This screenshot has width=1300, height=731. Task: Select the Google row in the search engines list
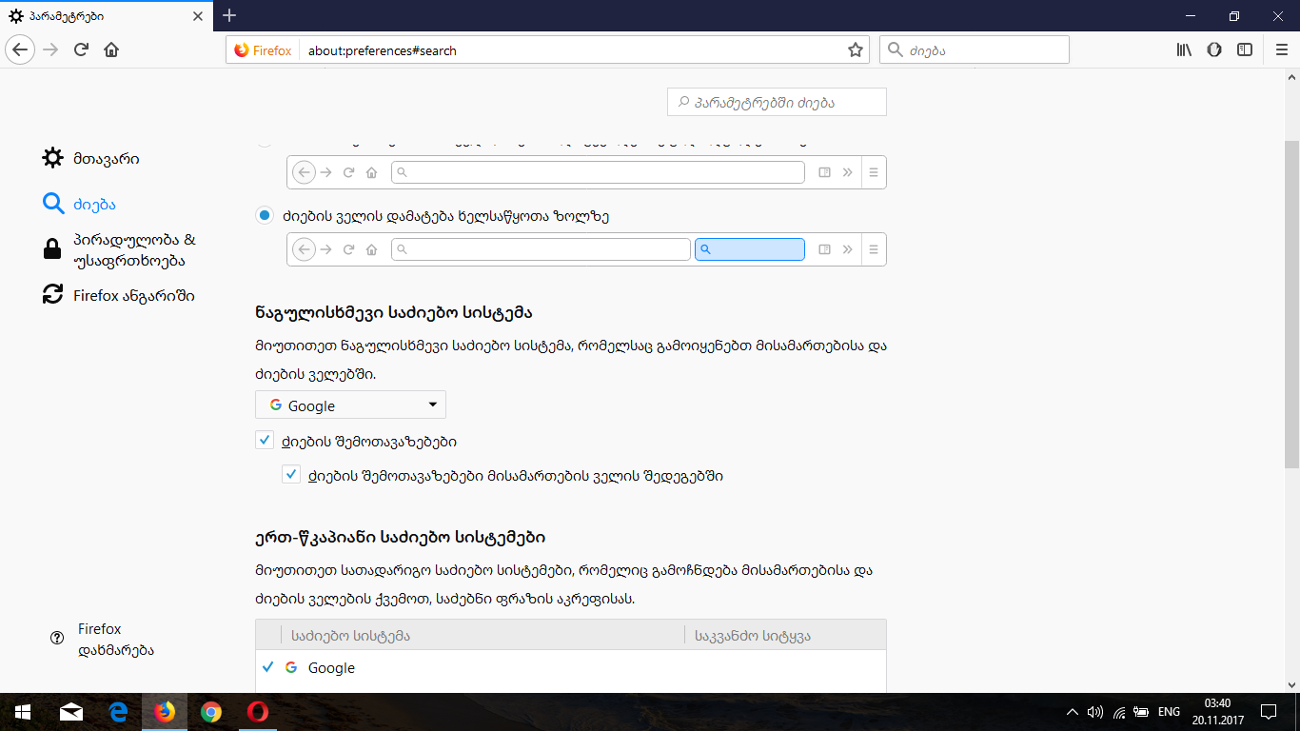click(x=571, y=667)
